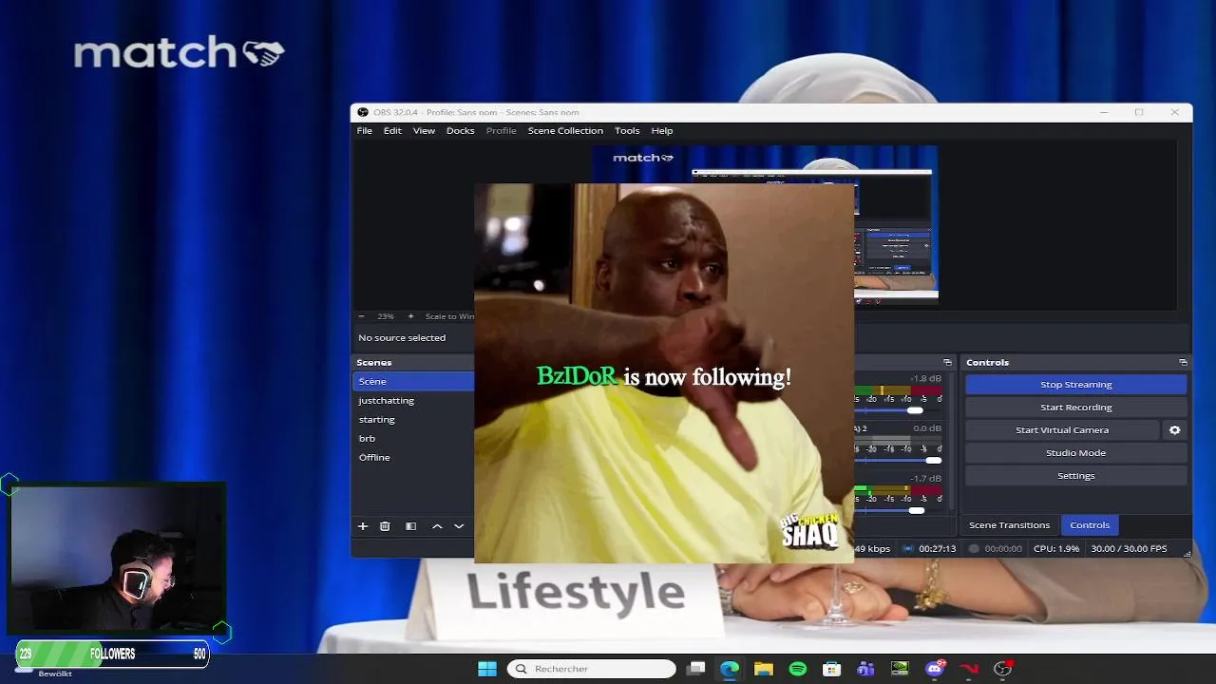This screenshot has height=684, width=1216.
Task: Delete selected scene with trash icon
Action: click(x=385, y=525)
